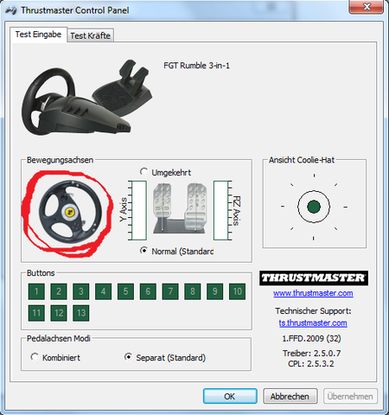Open the ts.thrustmaster.com support link

tap(313, 323)
